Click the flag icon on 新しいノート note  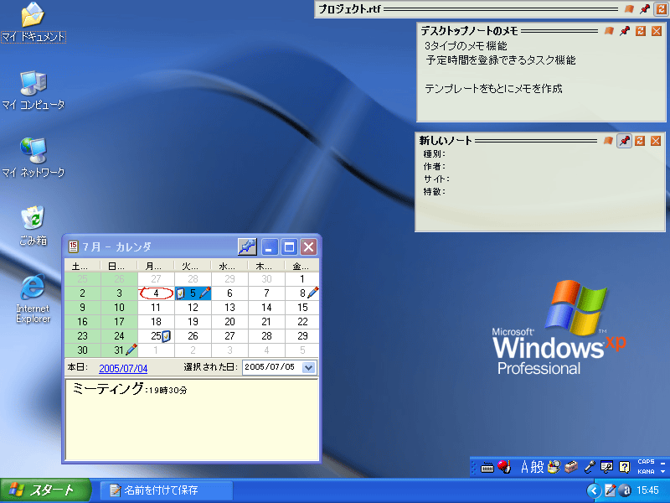pyautogui.click(x=608, y=141)
